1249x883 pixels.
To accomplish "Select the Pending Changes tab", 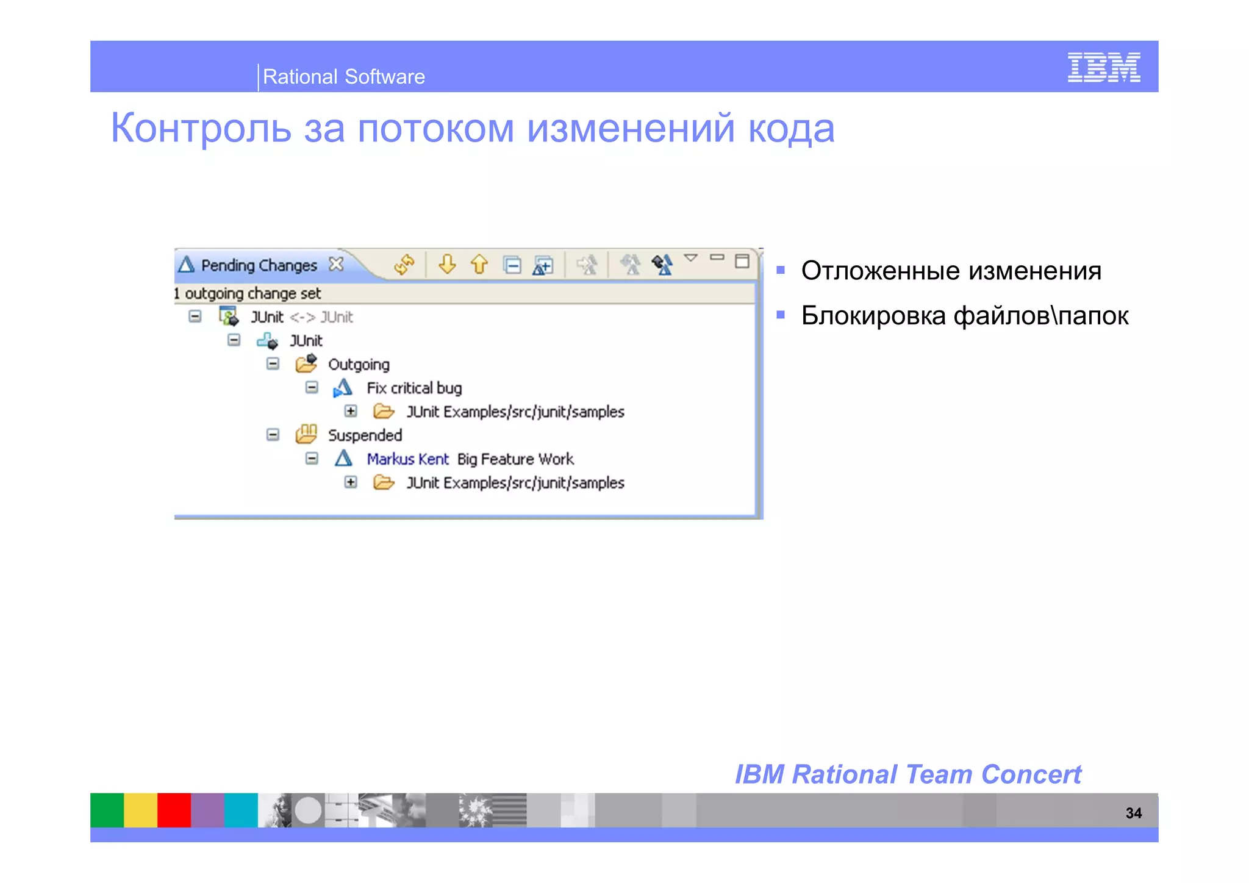I will pos(259,265).
